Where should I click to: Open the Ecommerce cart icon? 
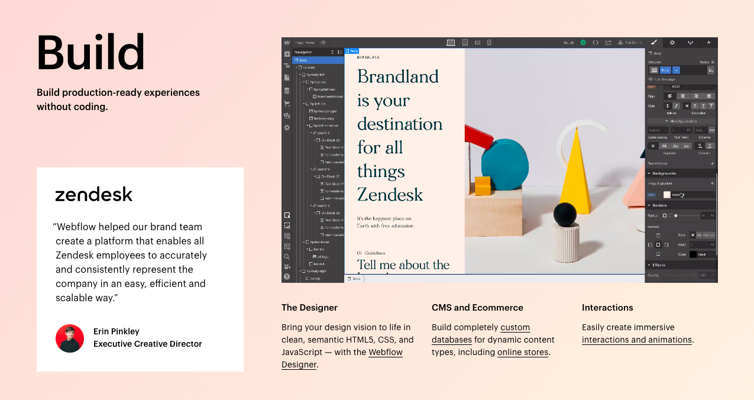(287, 104)
